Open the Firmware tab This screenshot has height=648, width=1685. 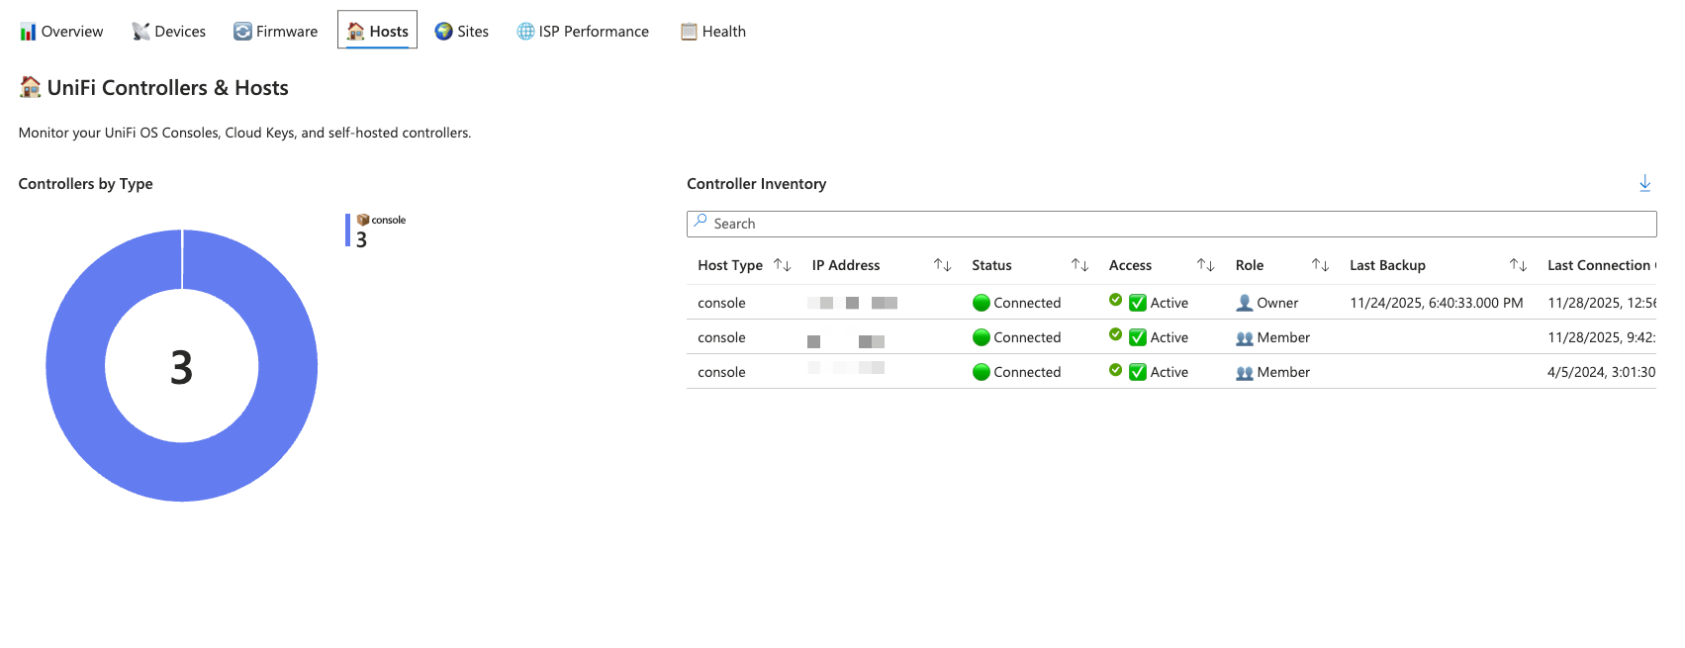click(276, 32)
